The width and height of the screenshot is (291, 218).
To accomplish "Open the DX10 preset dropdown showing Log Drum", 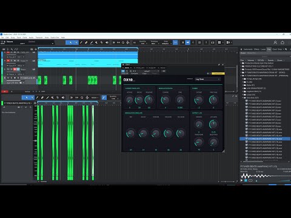I will point(208,79).
